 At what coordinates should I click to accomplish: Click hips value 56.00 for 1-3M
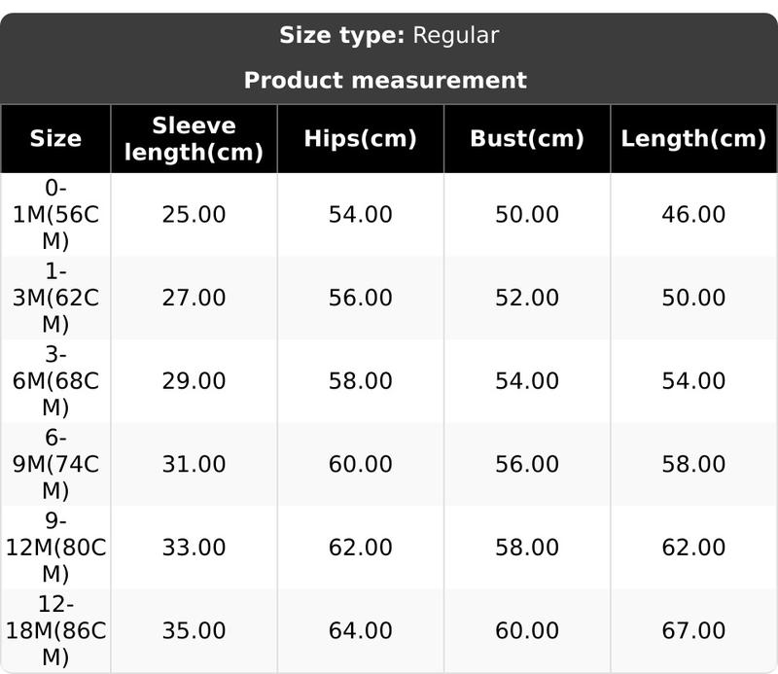pyautogui.click(x=360, y=298)
